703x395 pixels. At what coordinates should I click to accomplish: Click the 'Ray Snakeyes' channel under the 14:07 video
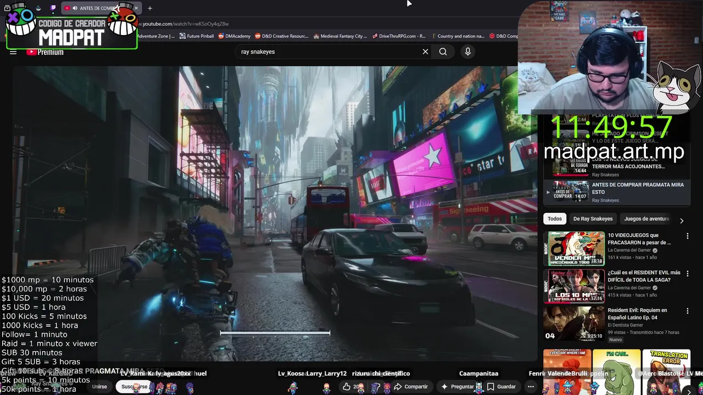[605, 200]
